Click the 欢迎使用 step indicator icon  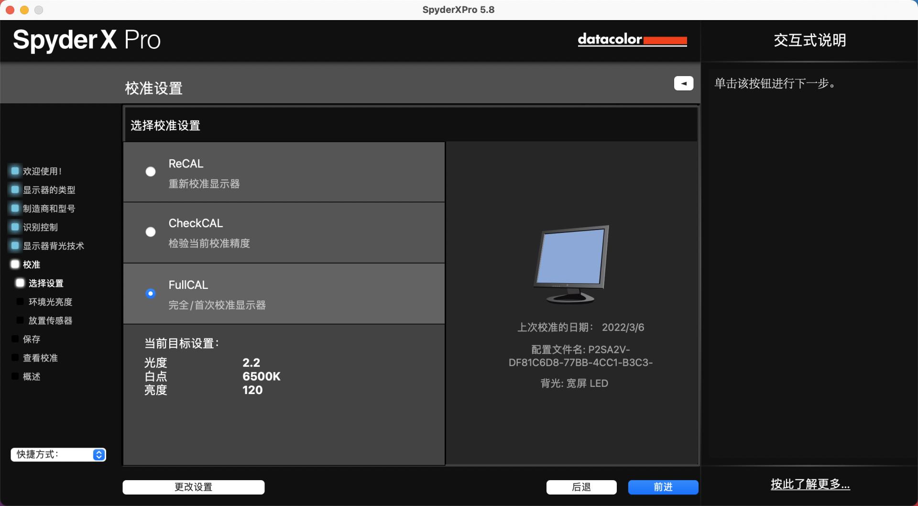(15, 171)
